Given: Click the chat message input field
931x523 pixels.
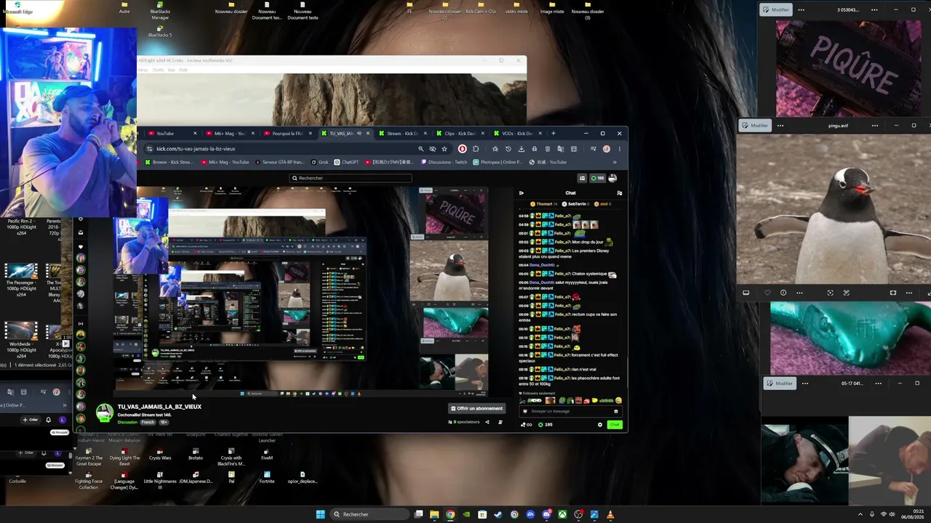Looking at the screenshot, I should [571, 411].
